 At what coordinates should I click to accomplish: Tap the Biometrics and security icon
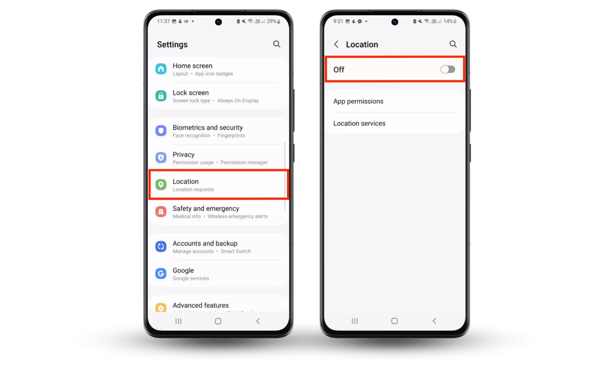point(161,130)
